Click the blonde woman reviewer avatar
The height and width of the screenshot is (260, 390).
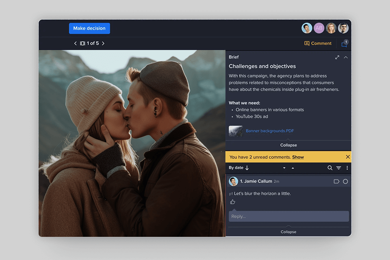tap(331, 28)
